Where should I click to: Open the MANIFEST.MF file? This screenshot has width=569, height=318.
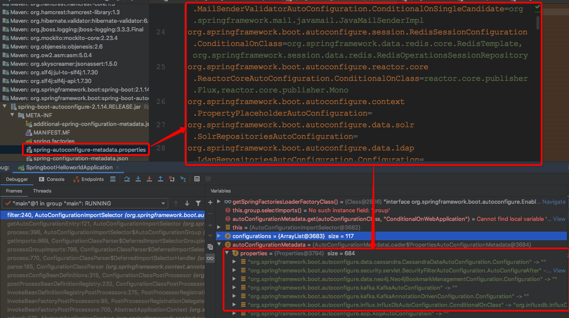pyautogui.click(x=51, y=132)
